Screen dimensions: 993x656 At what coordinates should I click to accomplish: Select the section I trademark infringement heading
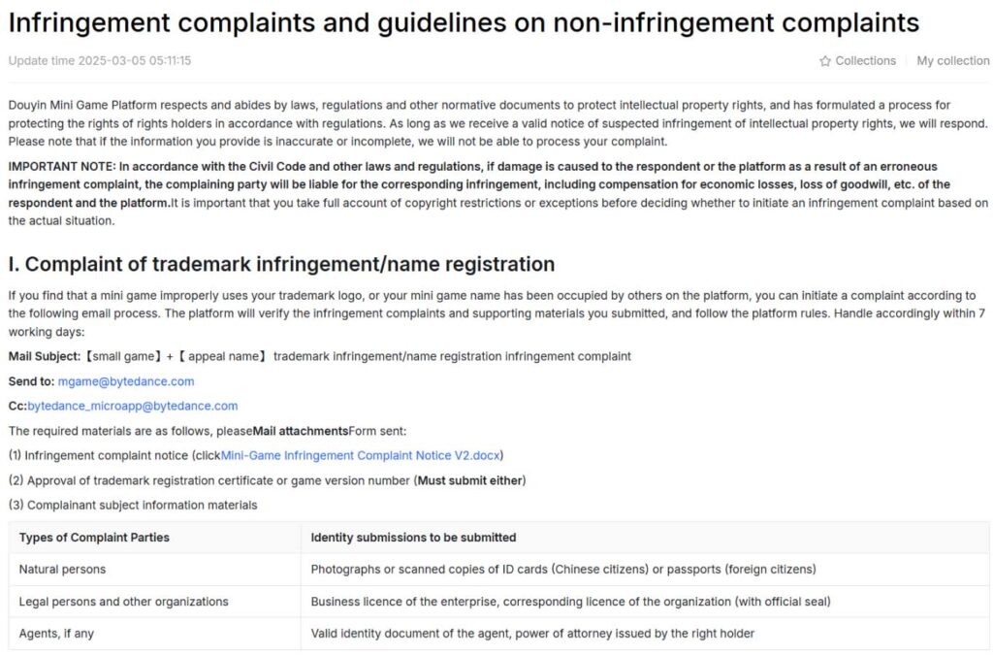(281, 264)
